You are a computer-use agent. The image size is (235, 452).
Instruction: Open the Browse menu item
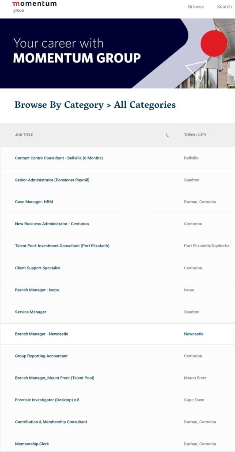[x=196, y=7]
